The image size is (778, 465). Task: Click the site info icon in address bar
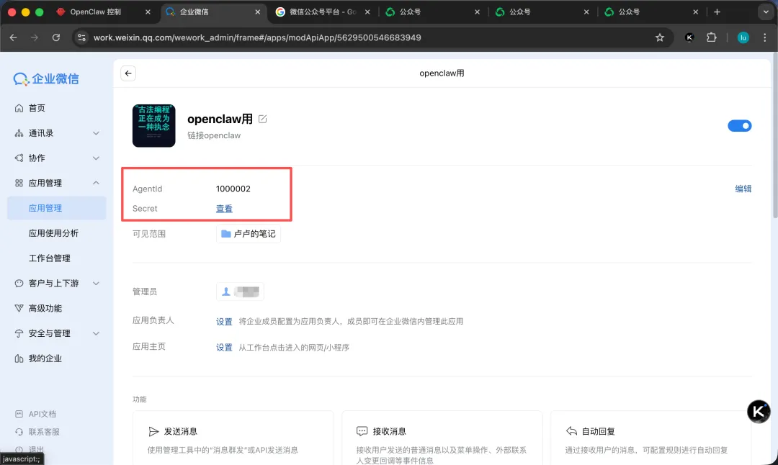(x=82, y=37)
